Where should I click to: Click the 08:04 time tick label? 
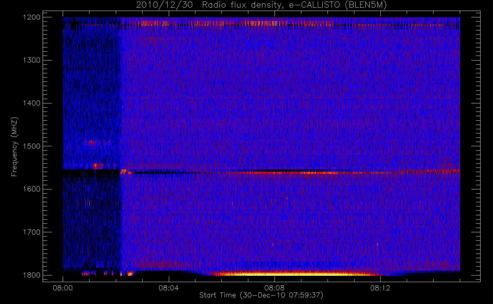pos(168,288)
